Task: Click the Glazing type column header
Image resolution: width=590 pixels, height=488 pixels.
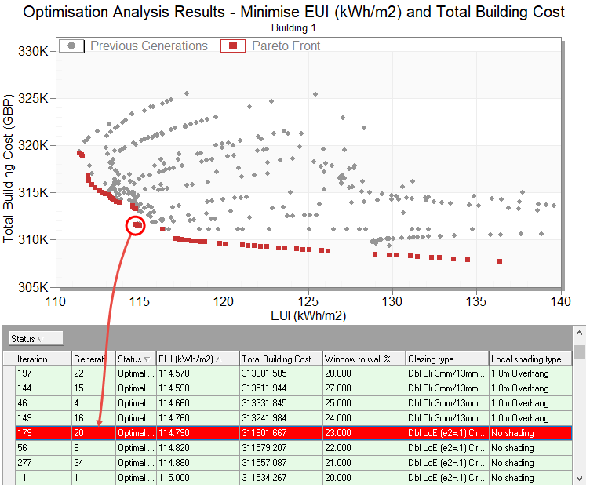Action: (446, 359)
